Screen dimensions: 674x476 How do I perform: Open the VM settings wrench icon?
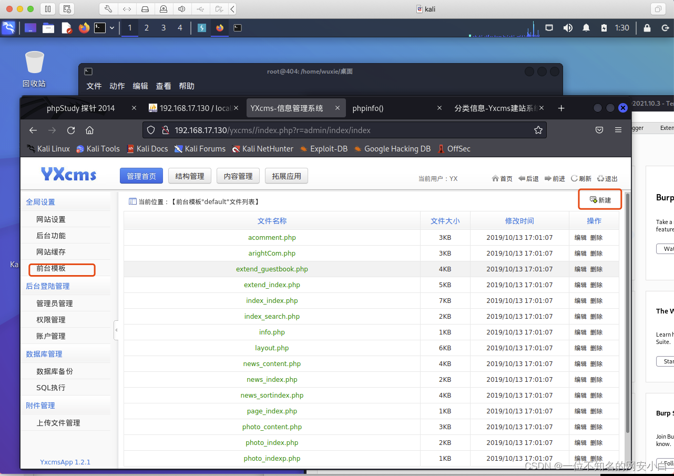(x=108, y=9)
